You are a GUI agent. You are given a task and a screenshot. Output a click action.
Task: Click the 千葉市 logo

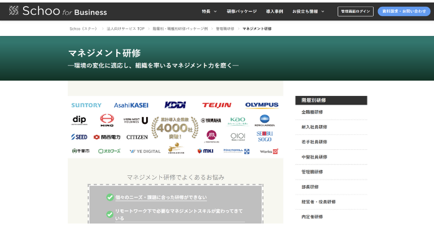point(81,151)
